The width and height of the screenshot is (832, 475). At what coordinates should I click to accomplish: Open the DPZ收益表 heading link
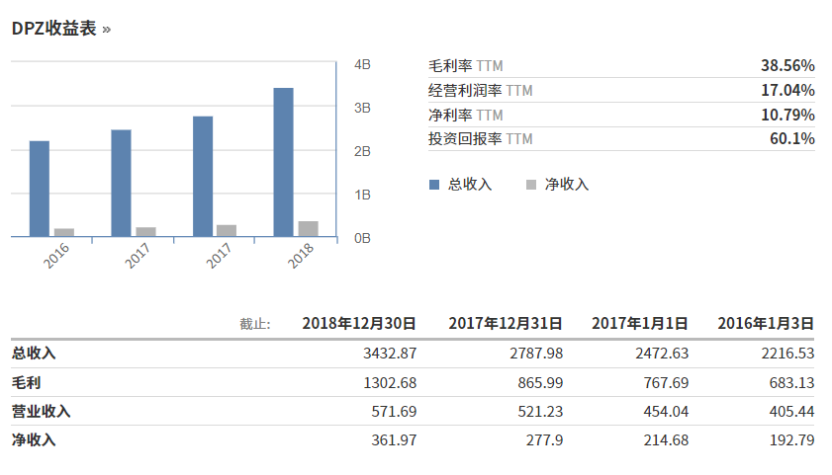coord(53,28)
